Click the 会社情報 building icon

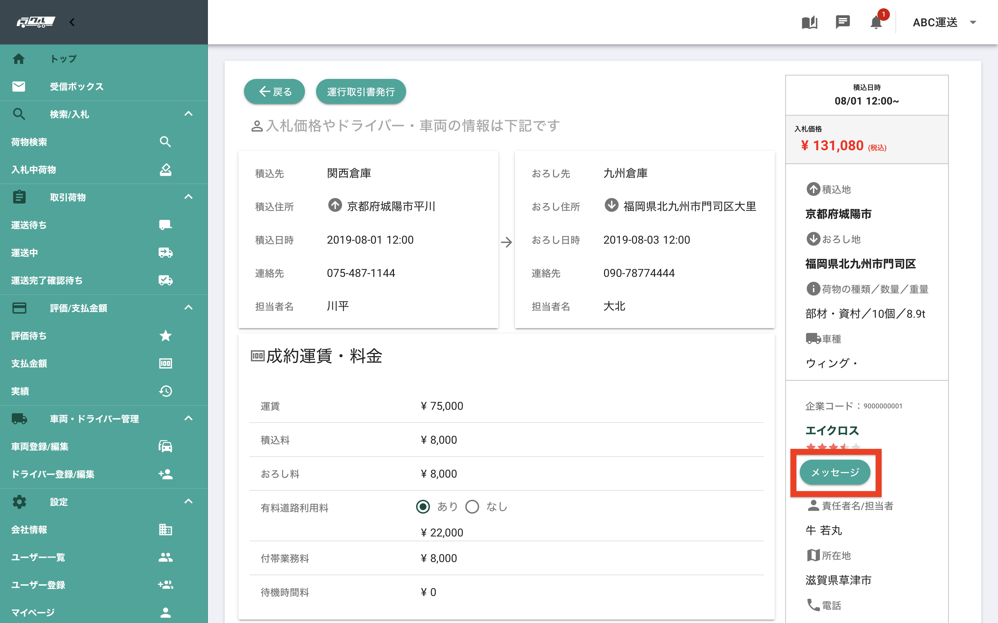pos(165,530)
